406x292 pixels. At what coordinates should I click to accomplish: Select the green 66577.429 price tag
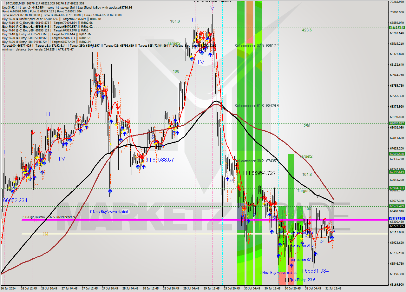coord(396,206)
